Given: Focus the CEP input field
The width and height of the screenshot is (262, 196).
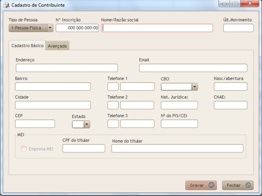Looking at the screenshot, I should (x=35, y=124).
